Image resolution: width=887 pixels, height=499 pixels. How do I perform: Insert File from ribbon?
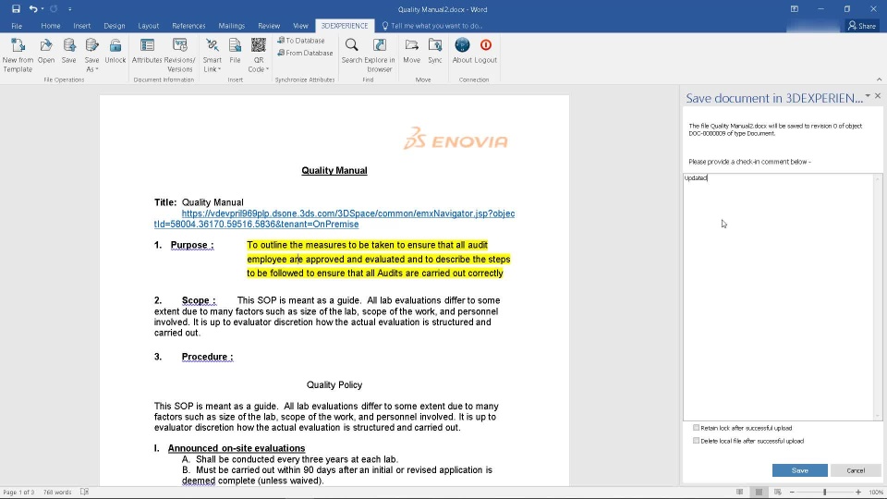[235, 51]
